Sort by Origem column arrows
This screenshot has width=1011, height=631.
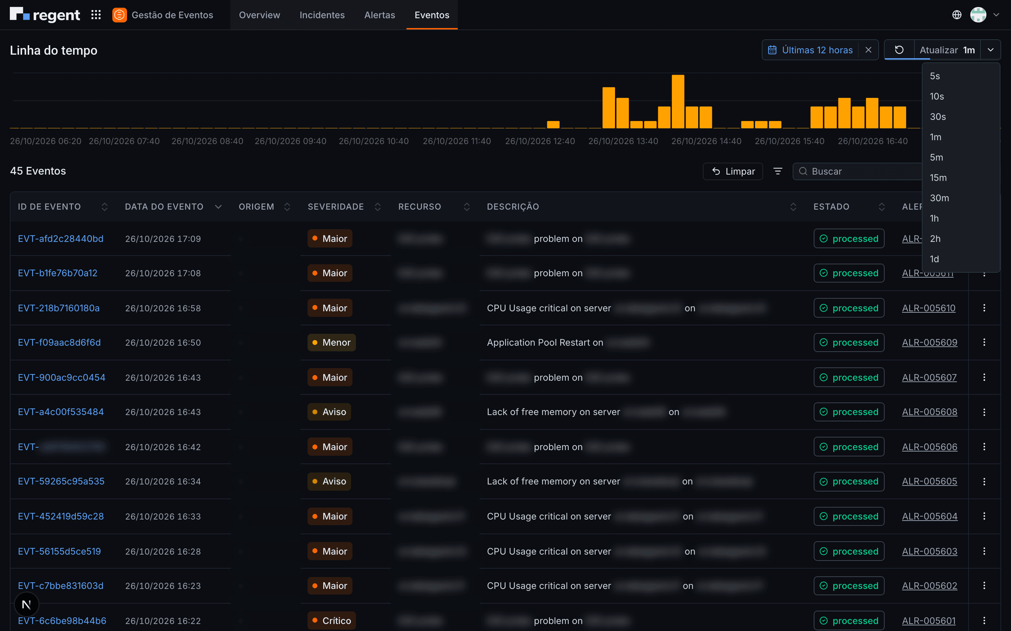pos(287,207)
